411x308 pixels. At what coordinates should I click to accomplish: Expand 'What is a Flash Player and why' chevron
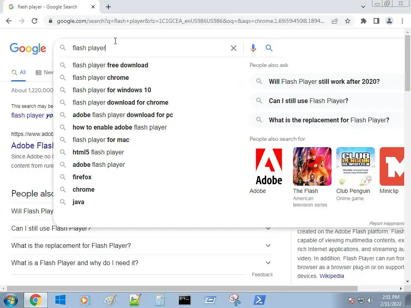pyautogui.click(x=268, y=263)
